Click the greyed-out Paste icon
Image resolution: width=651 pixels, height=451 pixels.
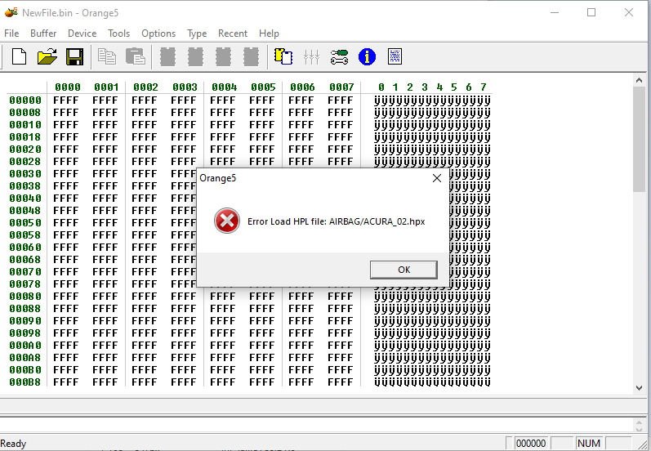point(135,56)
